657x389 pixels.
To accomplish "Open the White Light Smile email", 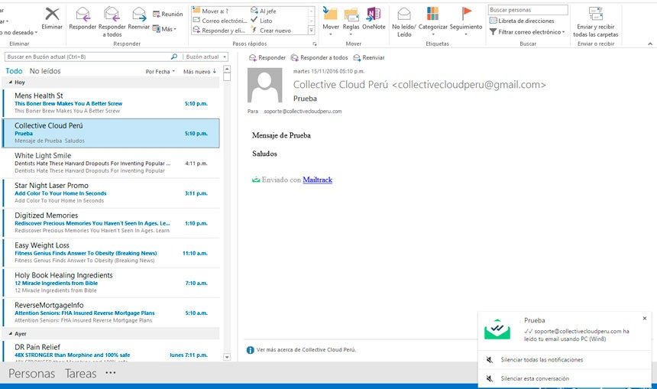I will point(111,163).
